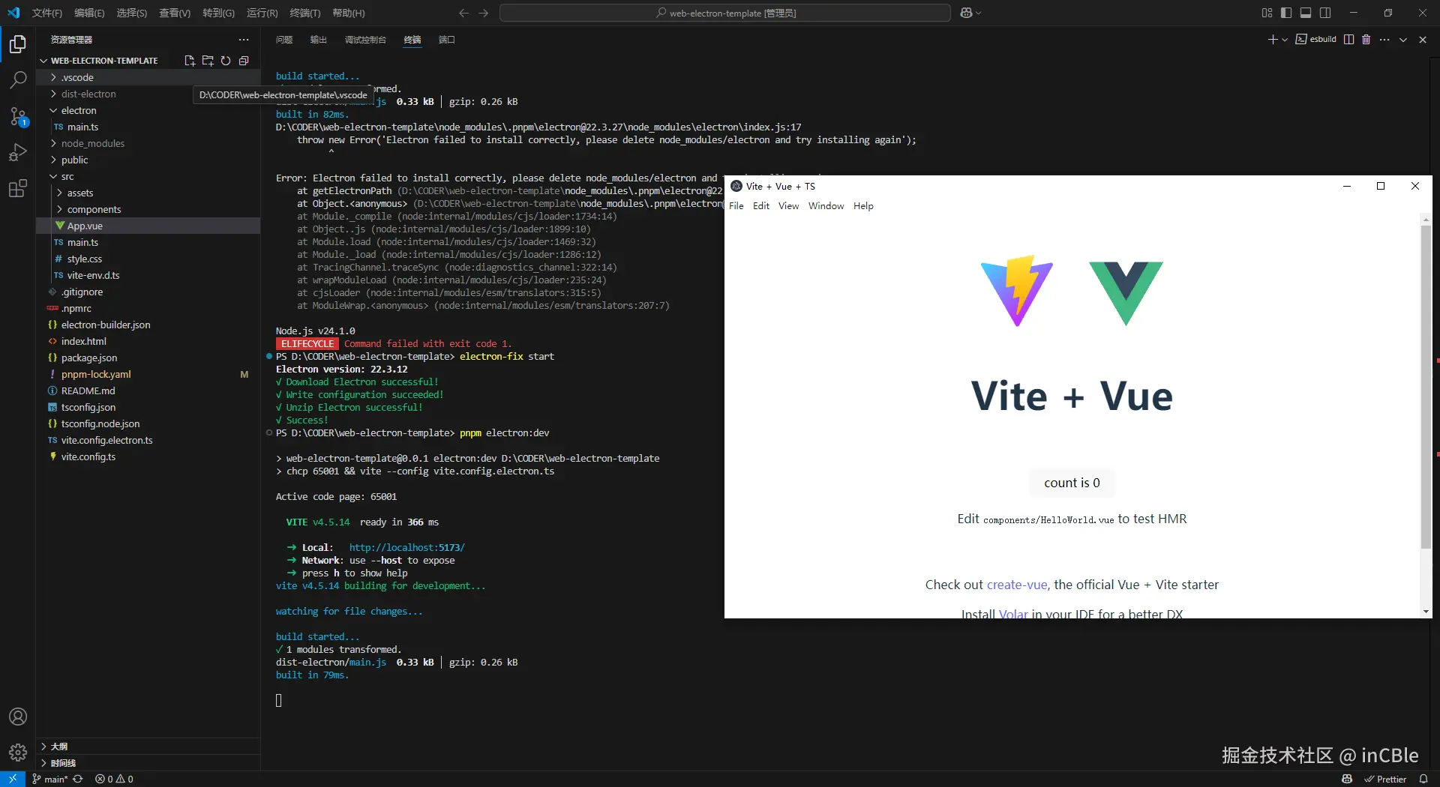Refresh the Explorer file tree
This screenshot has width=1440, height=787.
click(226, 61)
